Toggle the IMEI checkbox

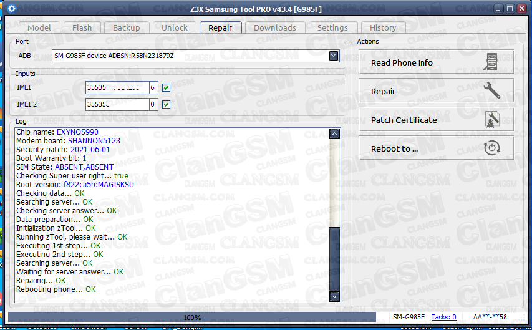[x=166, y=88]
